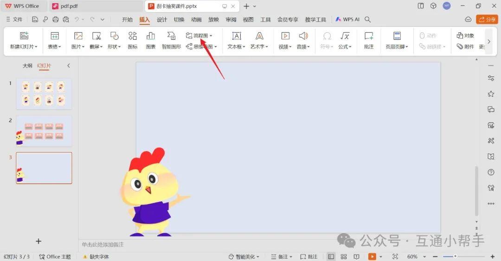501x261 pixels.
Task: Click the Share (分享) button
Action: pyautogui.click(x=487, y=19)
